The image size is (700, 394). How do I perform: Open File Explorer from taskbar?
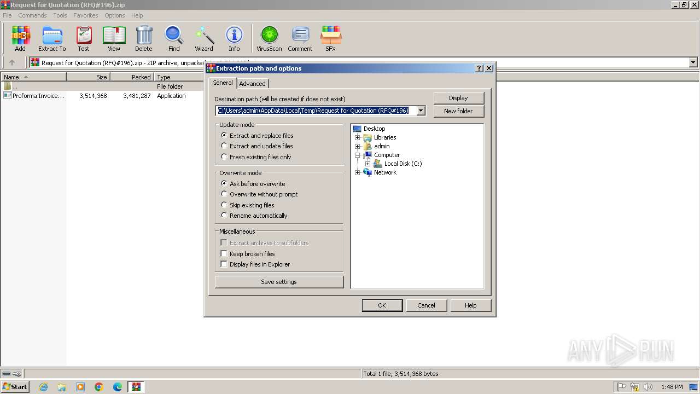(62, 387)
